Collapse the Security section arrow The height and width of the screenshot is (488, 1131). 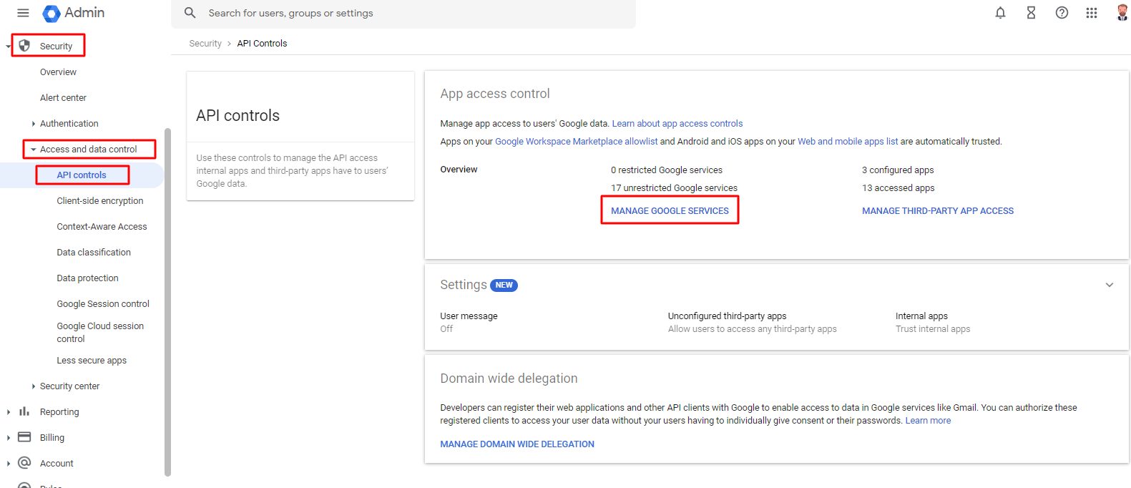point(8,47)
